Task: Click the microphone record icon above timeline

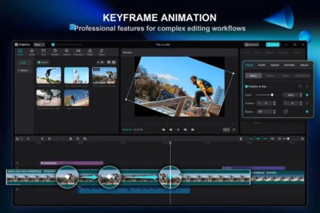Action: (x=241, y=138)
